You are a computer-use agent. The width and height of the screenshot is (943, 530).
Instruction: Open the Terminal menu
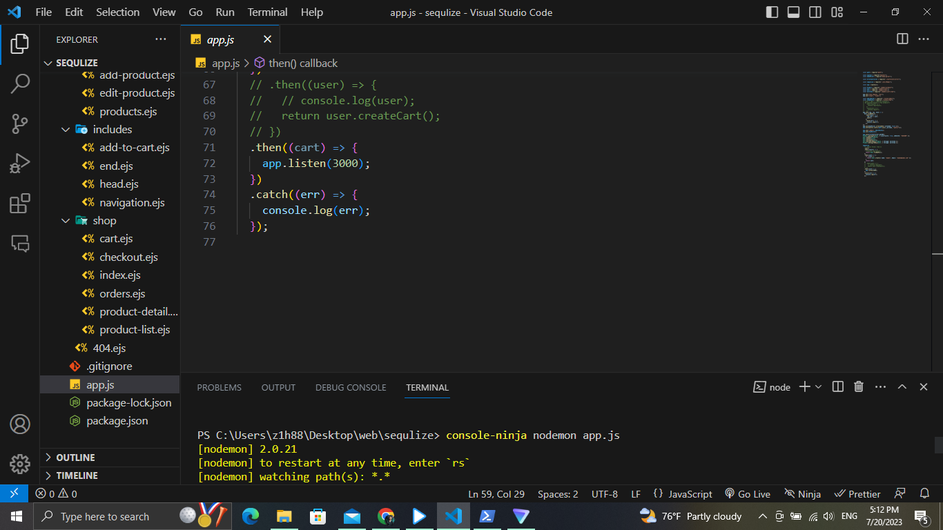(266, 12)
